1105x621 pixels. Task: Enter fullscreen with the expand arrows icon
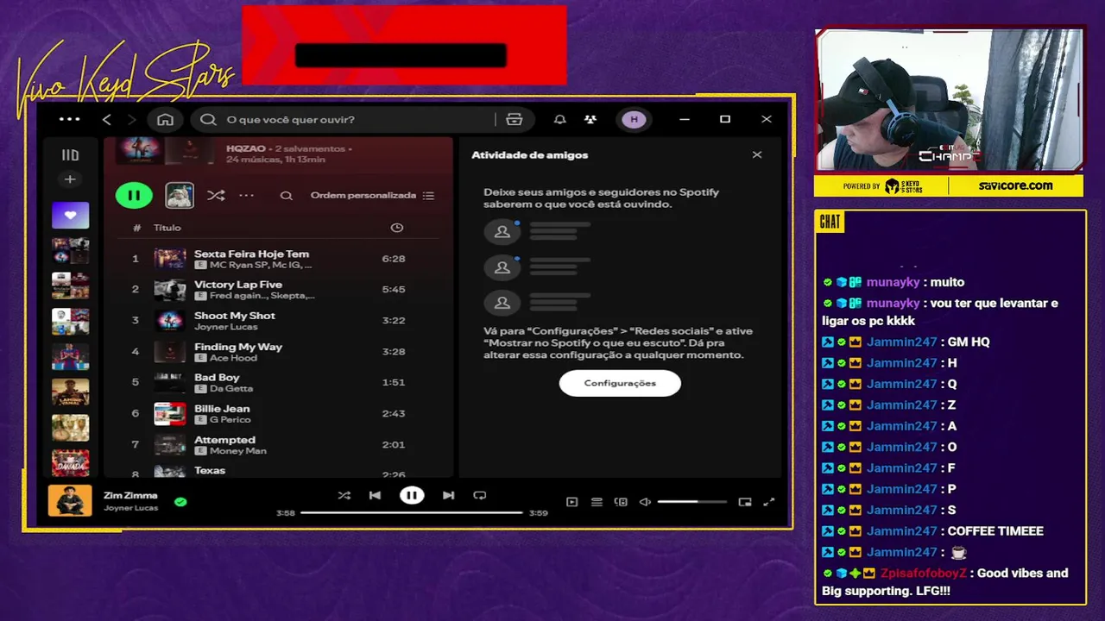point(769,502)
